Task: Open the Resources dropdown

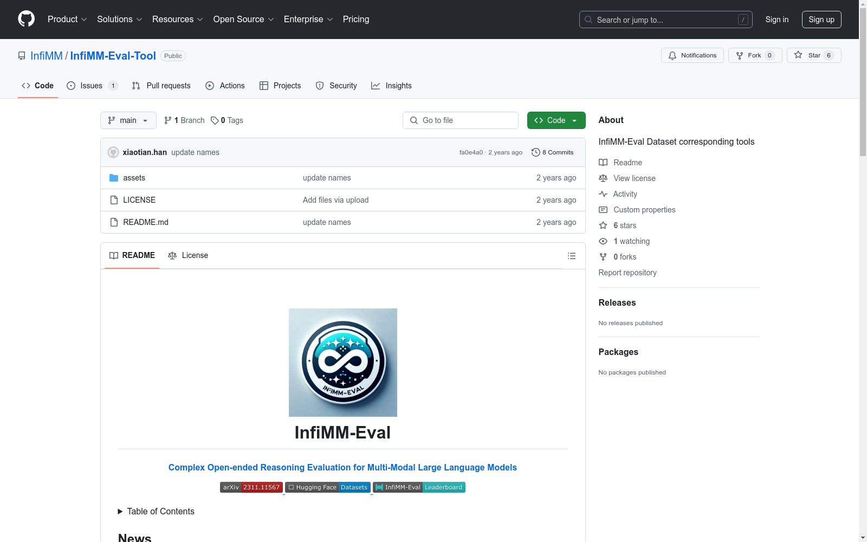Action: tap(178, 19)
